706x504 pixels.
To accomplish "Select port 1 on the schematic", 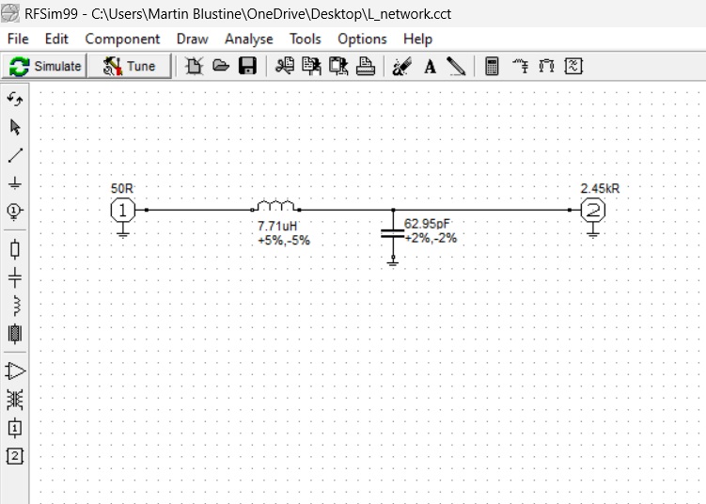I will 123,211.
